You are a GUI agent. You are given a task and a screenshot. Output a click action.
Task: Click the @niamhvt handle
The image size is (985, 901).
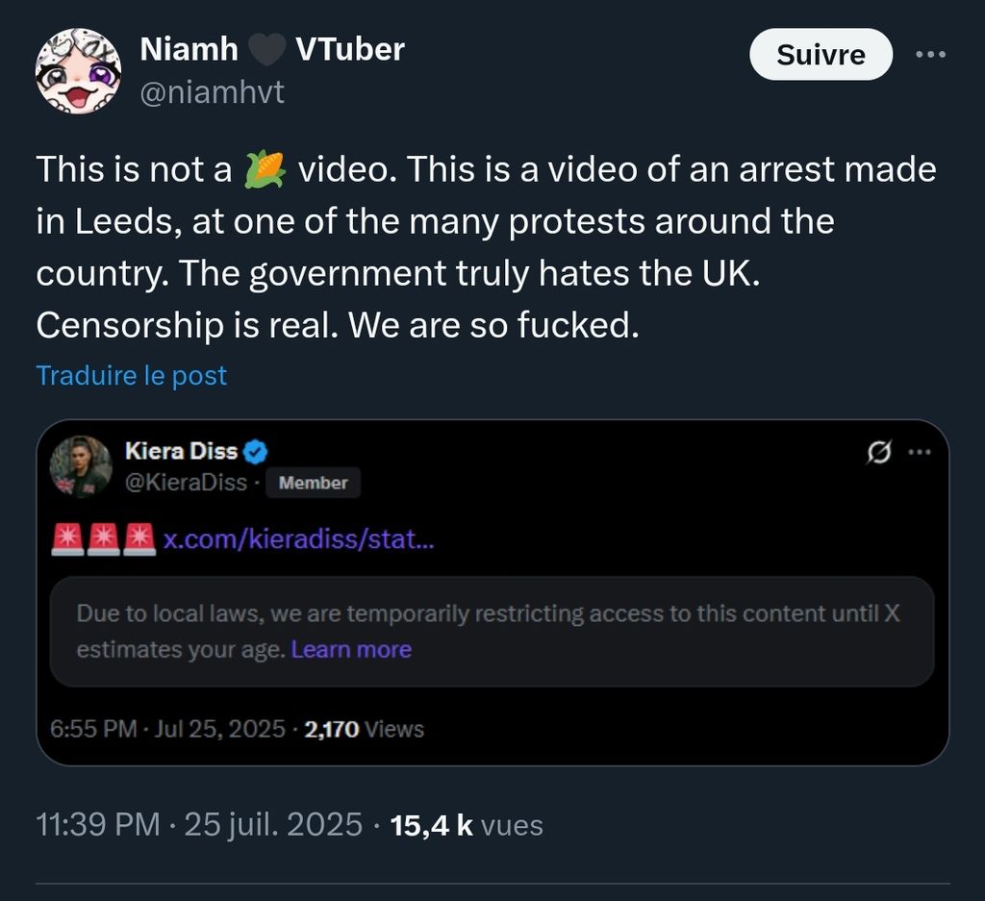[212, 92]
